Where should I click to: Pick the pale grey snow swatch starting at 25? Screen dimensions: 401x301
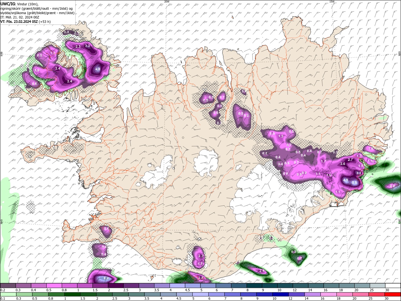pos(378,286)
